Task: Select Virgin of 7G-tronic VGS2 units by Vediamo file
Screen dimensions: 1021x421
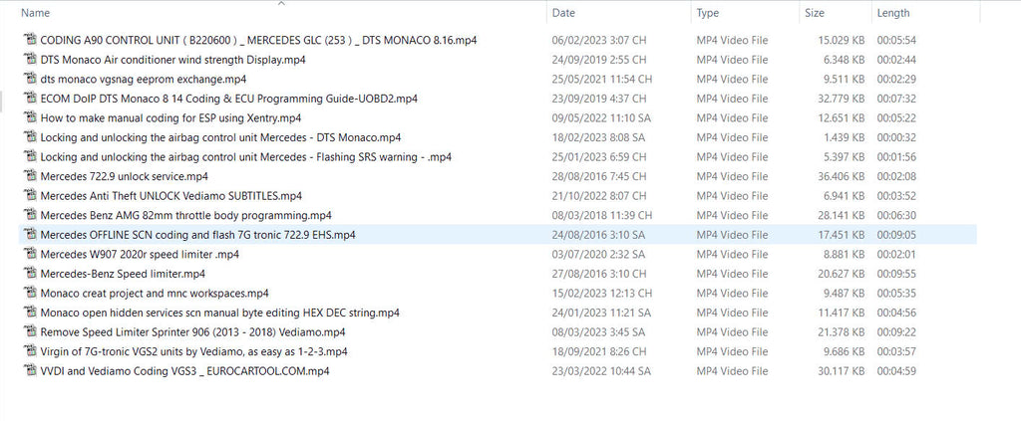Action: coord(194,351)
